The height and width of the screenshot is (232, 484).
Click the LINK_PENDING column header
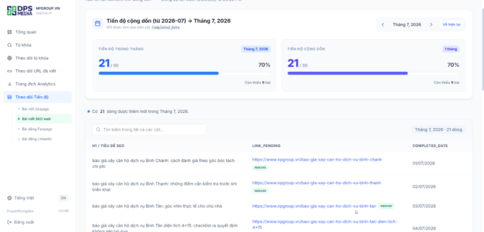(267, 146)
